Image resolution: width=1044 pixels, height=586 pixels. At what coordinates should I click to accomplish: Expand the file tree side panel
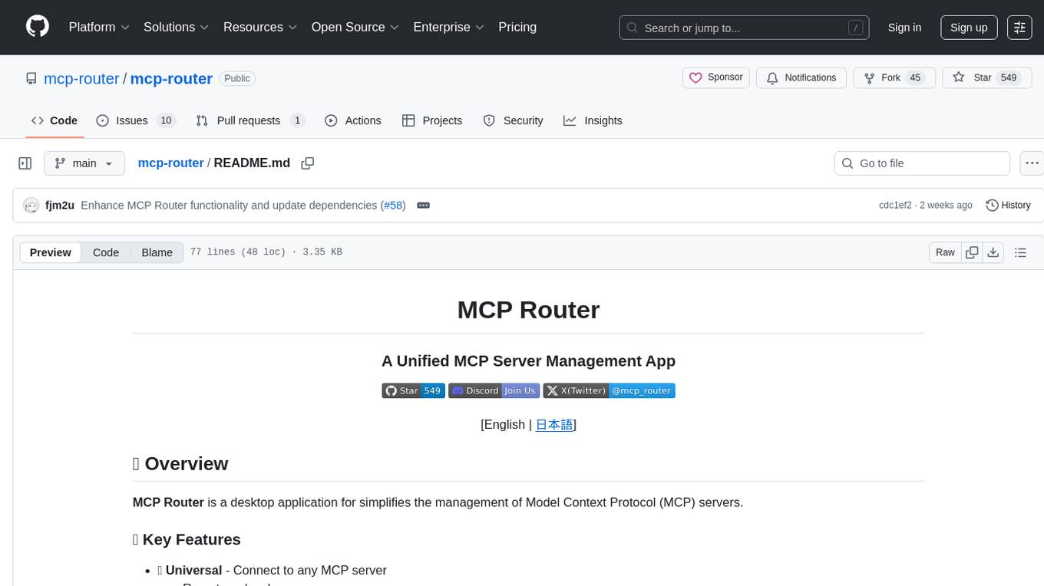pyautogui.click(x=25, y=163)
